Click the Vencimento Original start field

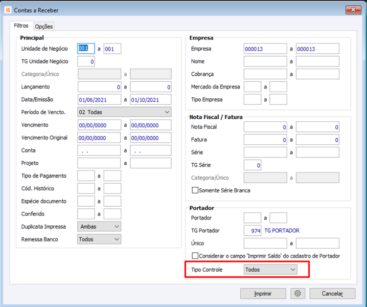[x=99, y=138]
